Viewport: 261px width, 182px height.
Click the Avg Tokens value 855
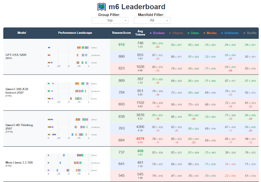click(x=140, y=55)
